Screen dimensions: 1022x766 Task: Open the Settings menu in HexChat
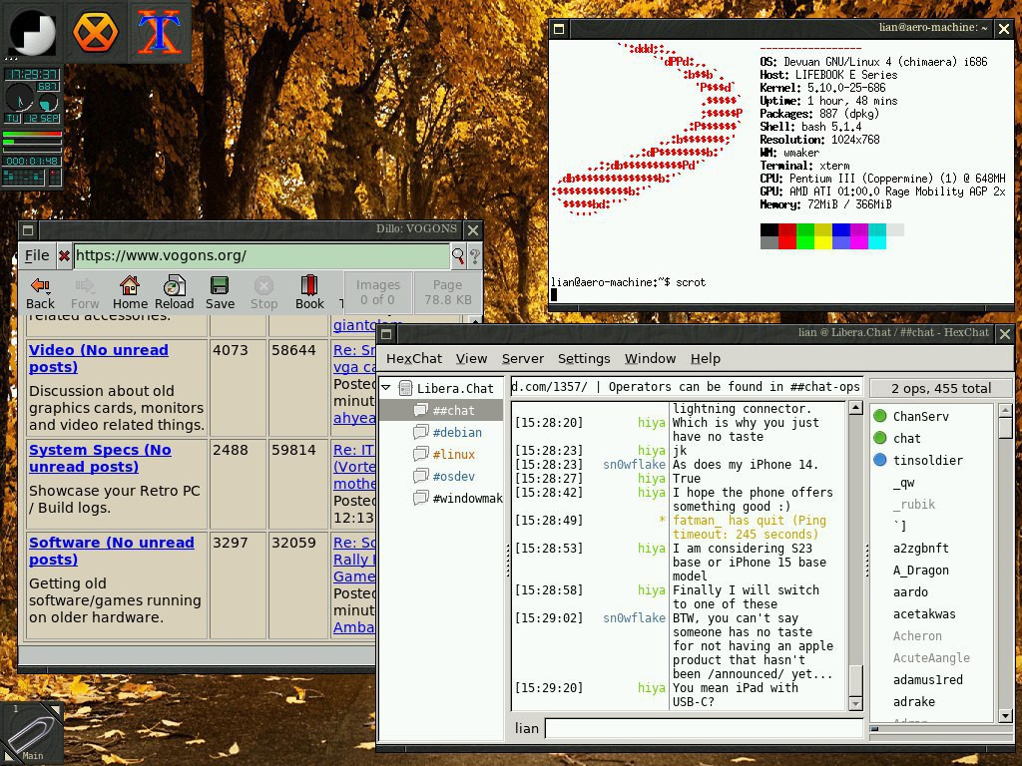[x=584, y=358]
